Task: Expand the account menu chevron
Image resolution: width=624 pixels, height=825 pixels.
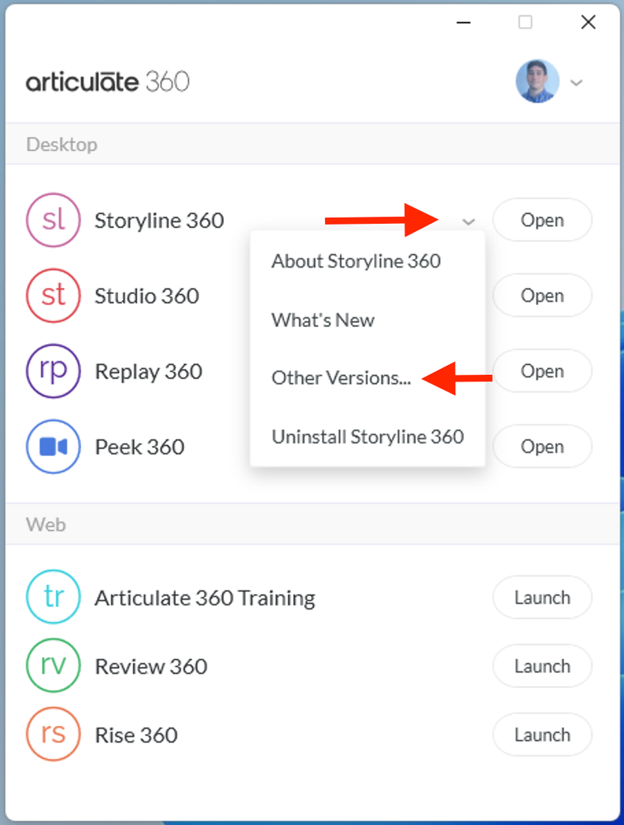Action: tap(577, 83)
